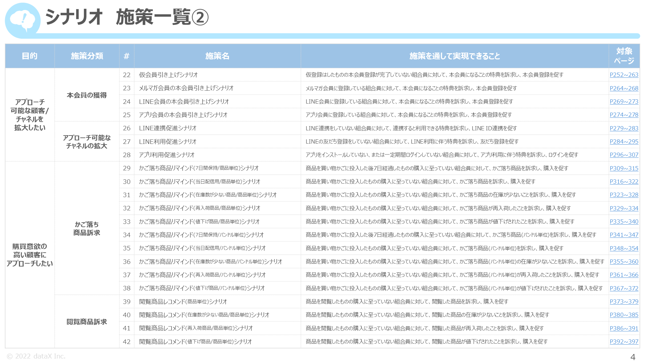Click the 購買意欲の高い顧客にアプローチしたい cell
The width and height of the screenshot is (645, 363).
(x=30, y=255)
